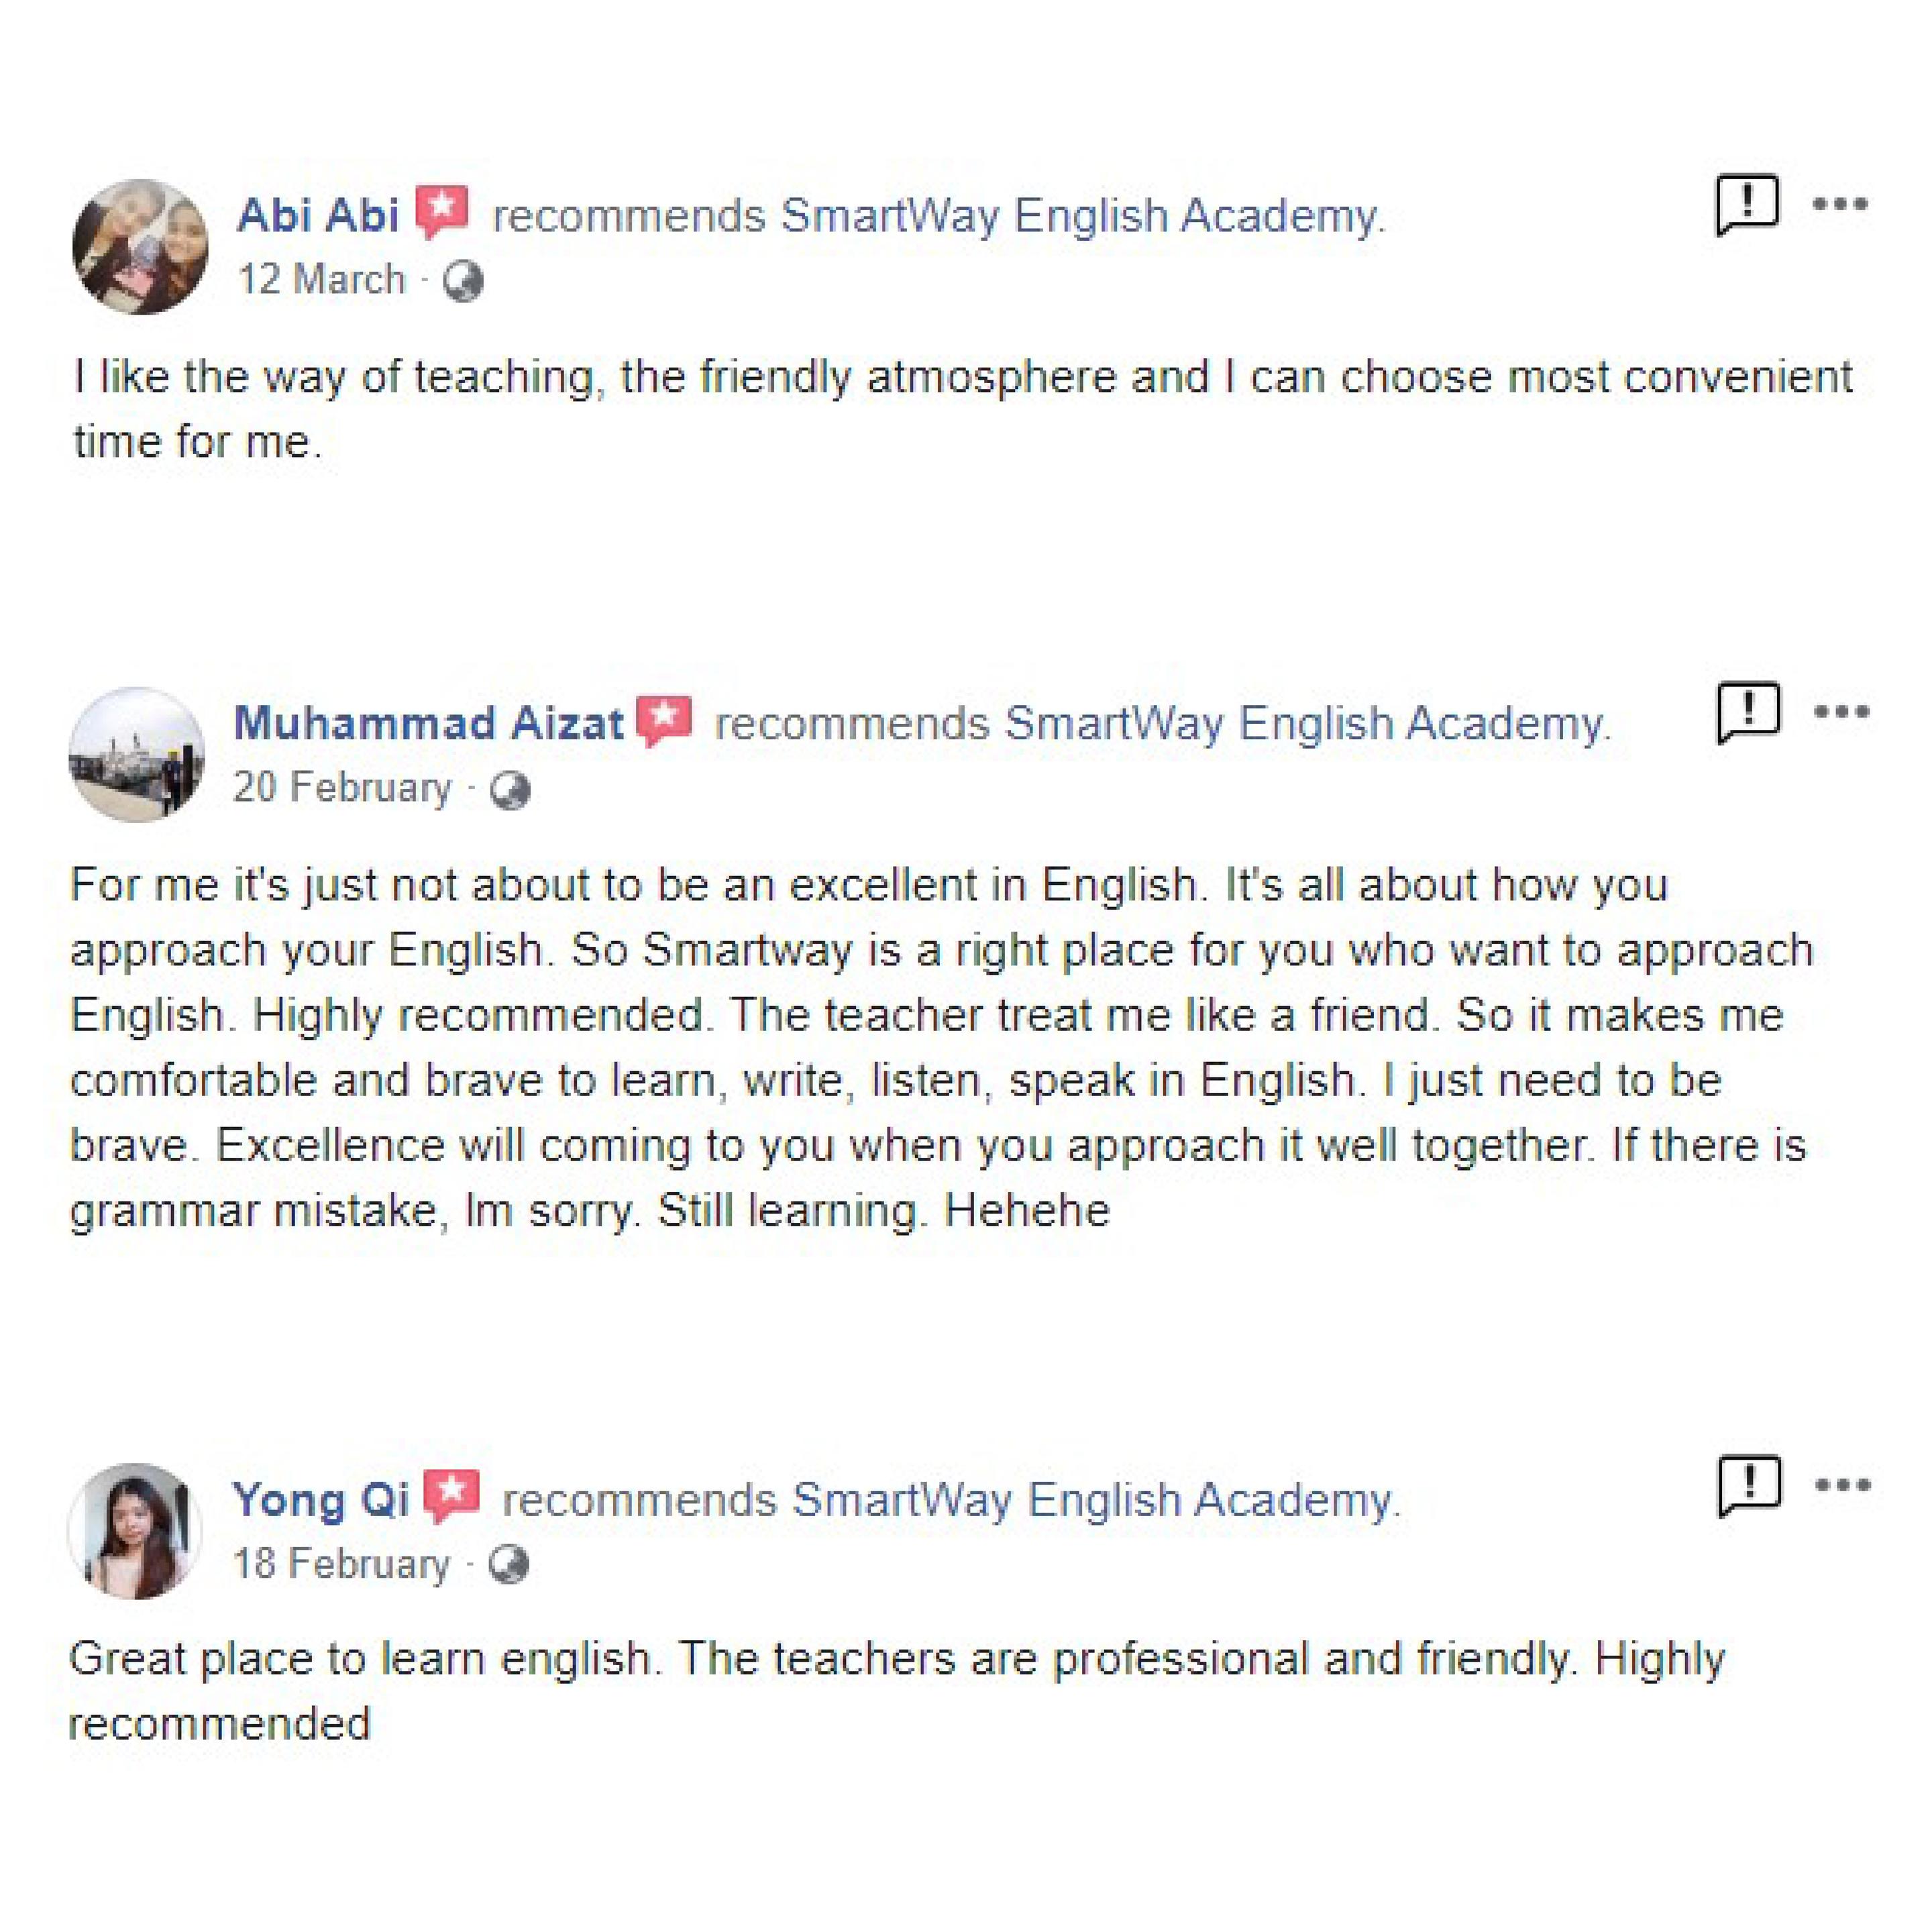Screen dimensions: 1932x1932
Task: Click Muhammad Aizat's profile picture
Action: point(137,755)
